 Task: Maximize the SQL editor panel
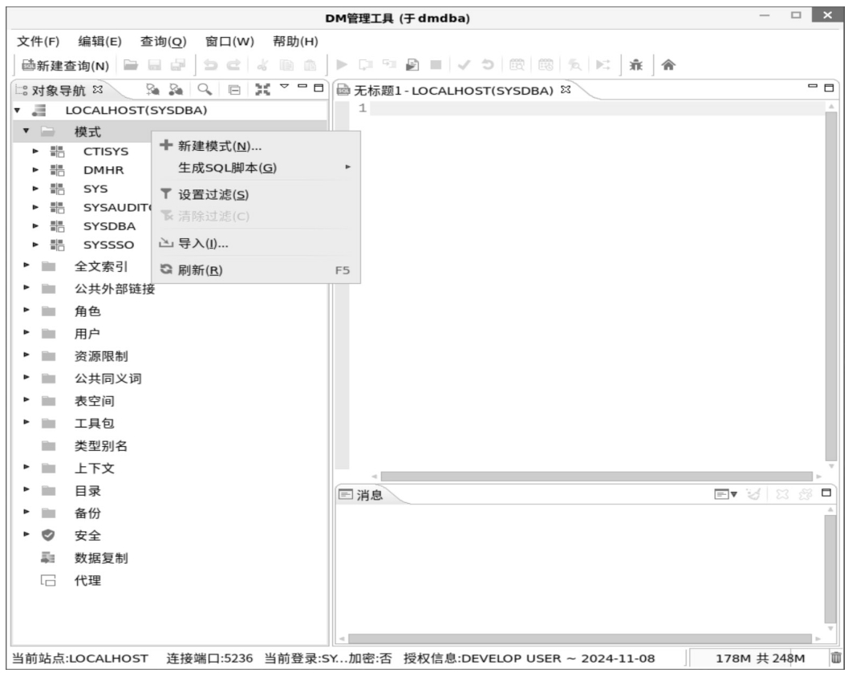830,88
